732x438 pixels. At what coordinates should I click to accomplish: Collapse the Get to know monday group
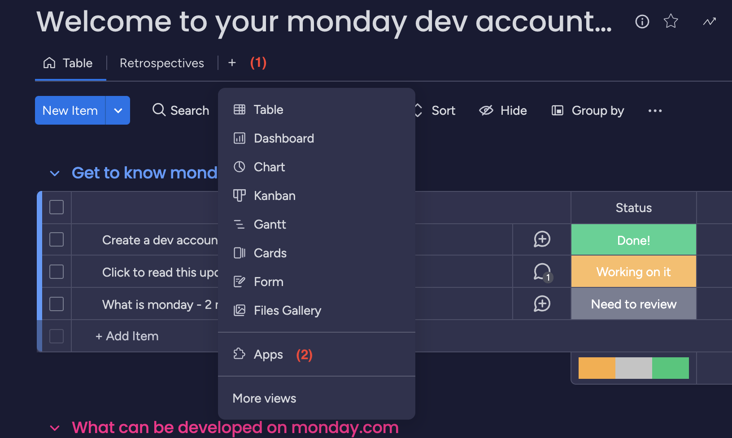coord(55,173)
